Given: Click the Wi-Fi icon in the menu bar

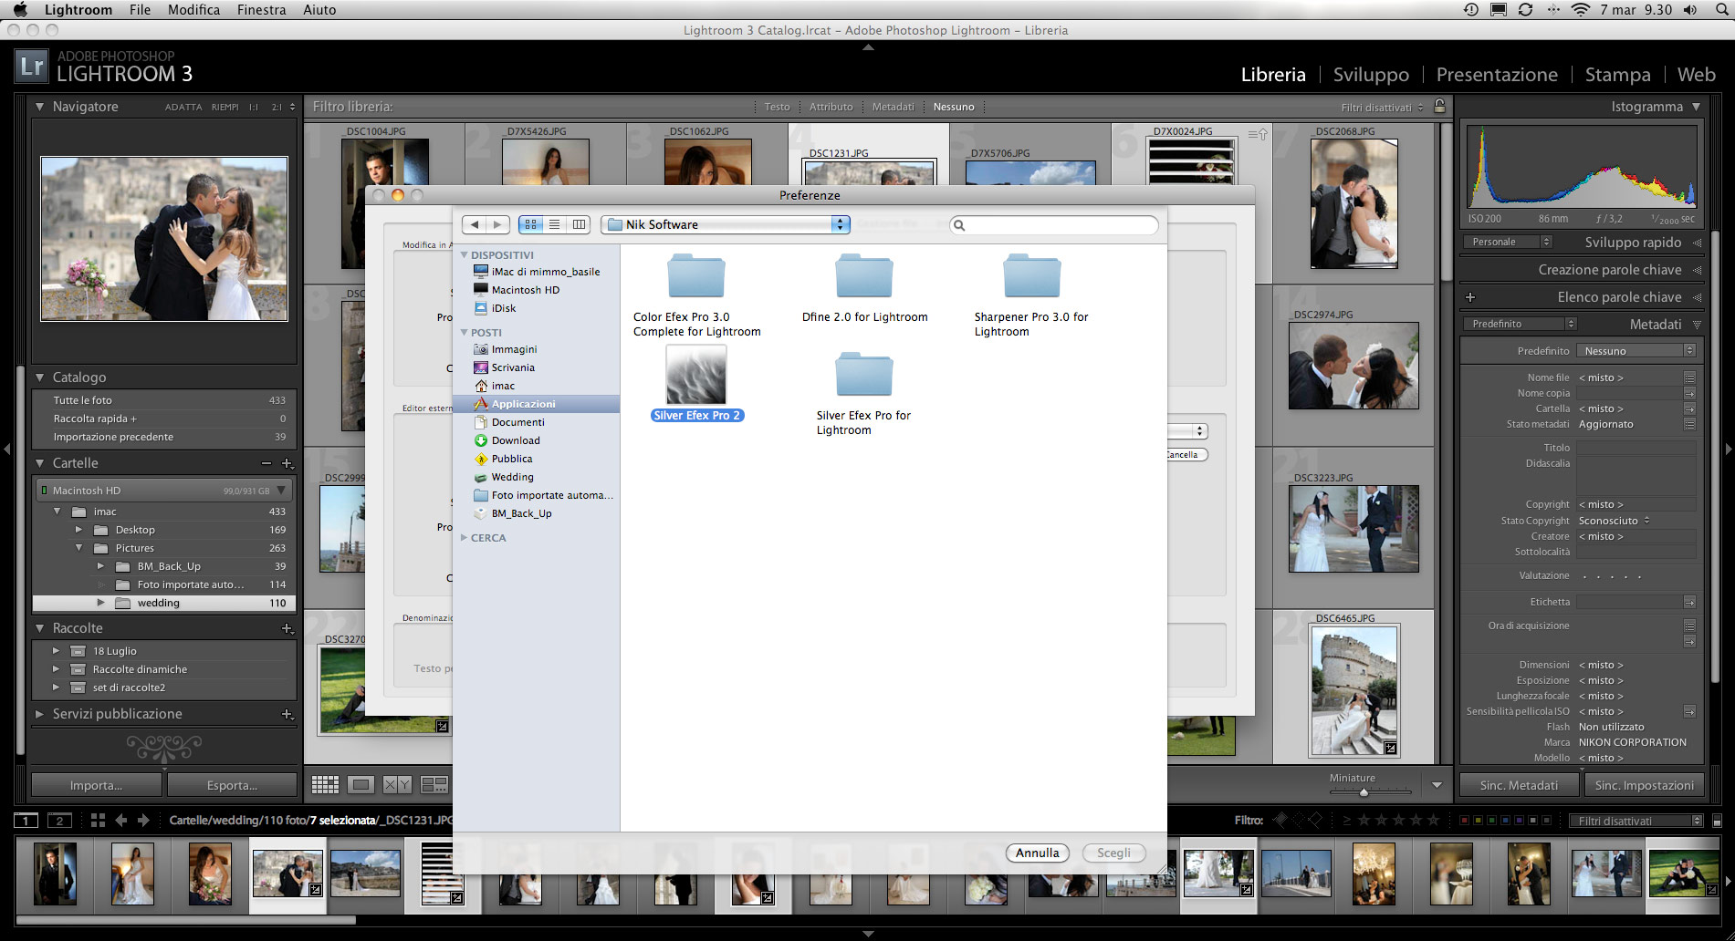Looking at the screenshot, I should (x=1580, y=10).
